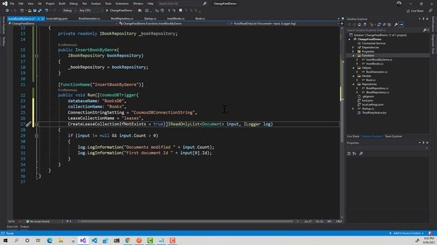Select host.json in Solution Explorer

tap(367, 101)
